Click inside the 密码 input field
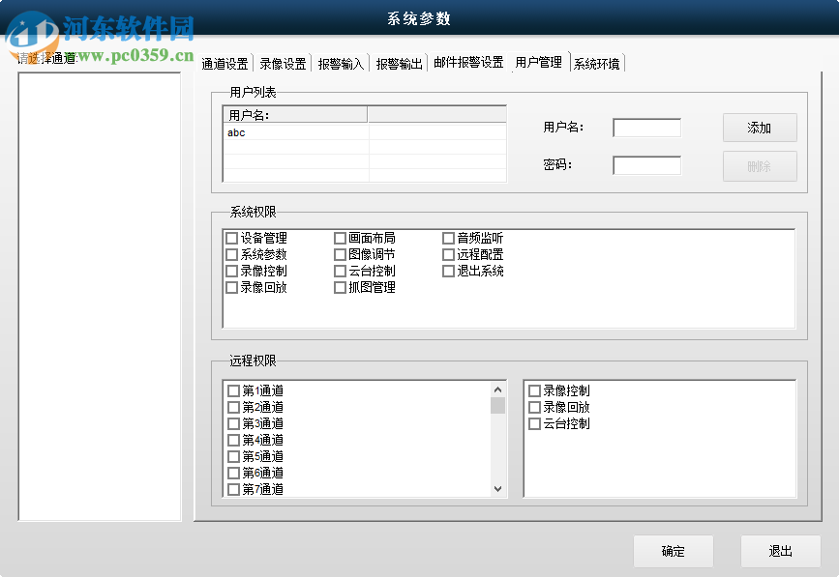This screenshot has width=839, height=577. click(646, 165)
